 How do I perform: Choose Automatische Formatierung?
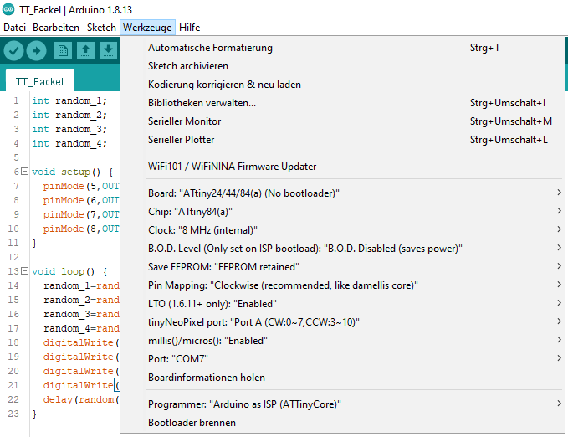click(342, 48)
